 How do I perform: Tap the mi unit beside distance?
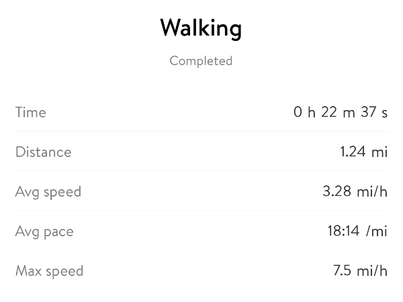pyautogui.click(x=380, y=152)
